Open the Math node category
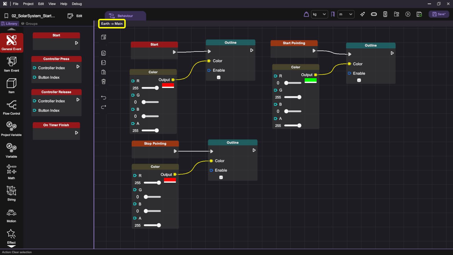 pos(11,172)
